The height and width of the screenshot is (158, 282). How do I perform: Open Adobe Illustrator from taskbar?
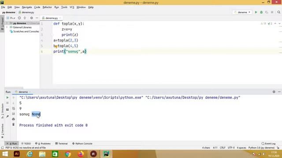pyautogui.click(x=17, y=154)
